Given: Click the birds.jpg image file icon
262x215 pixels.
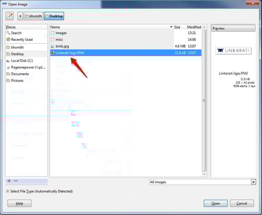Looking at the screenshot, I should [x=53, y=46].
